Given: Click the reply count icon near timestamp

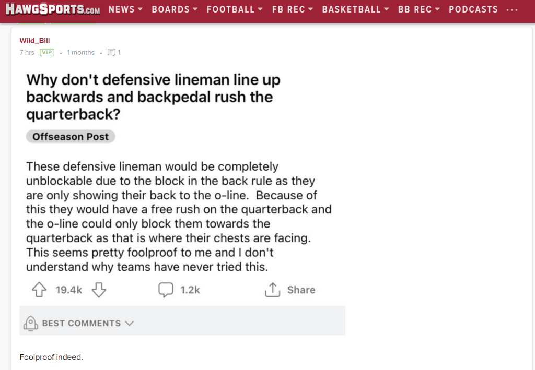Looking at the screenshot, I should click(111, 52).
